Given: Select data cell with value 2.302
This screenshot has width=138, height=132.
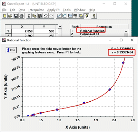Looking at the screenshot, I should 22,35.
